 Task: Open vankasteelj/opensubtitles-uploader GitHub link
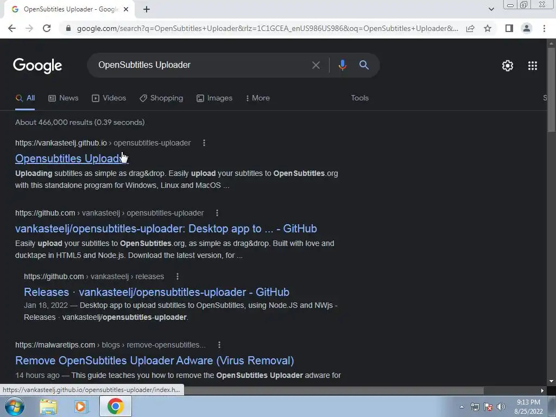coord(166,229)
